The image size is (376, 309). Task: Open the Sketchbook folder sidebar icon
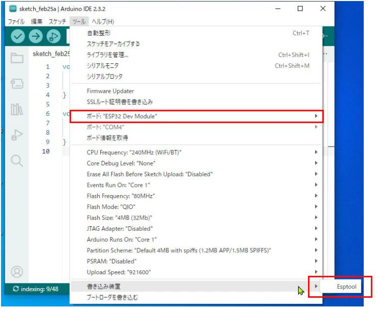(17, 58)
